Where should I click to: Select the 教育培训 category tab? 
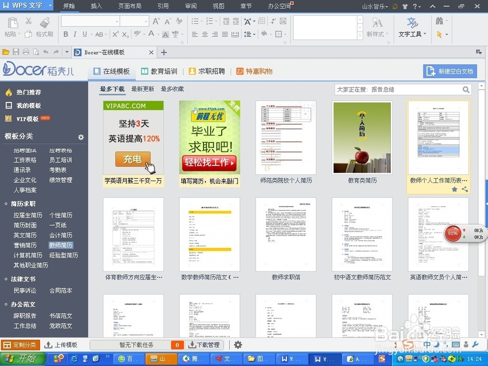159,72
